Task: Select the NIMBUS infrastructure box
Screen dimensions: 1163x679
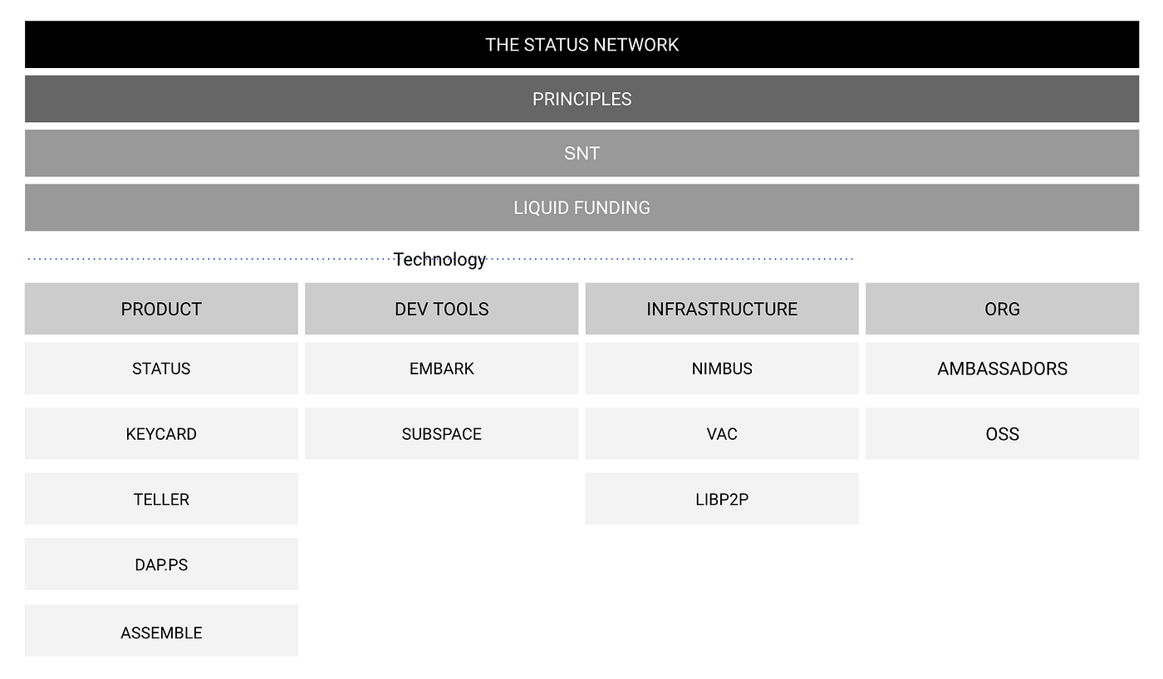Action: click(x=722, y=369)
